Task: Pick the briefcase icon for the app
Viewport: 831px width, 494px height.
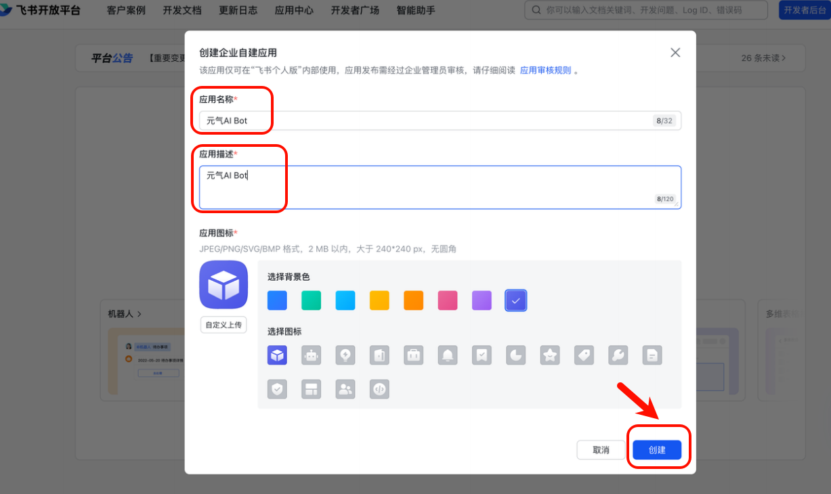Action: pyautogui.click(x=413, y=355)
